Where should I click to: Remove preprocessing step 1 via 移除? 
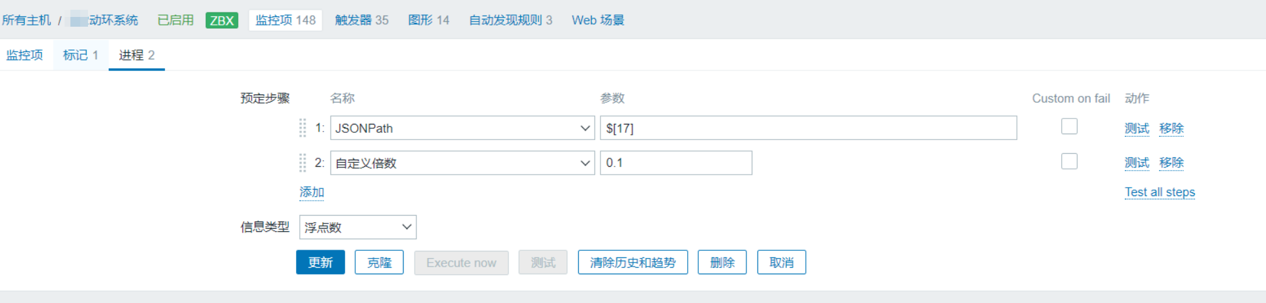1171,128
